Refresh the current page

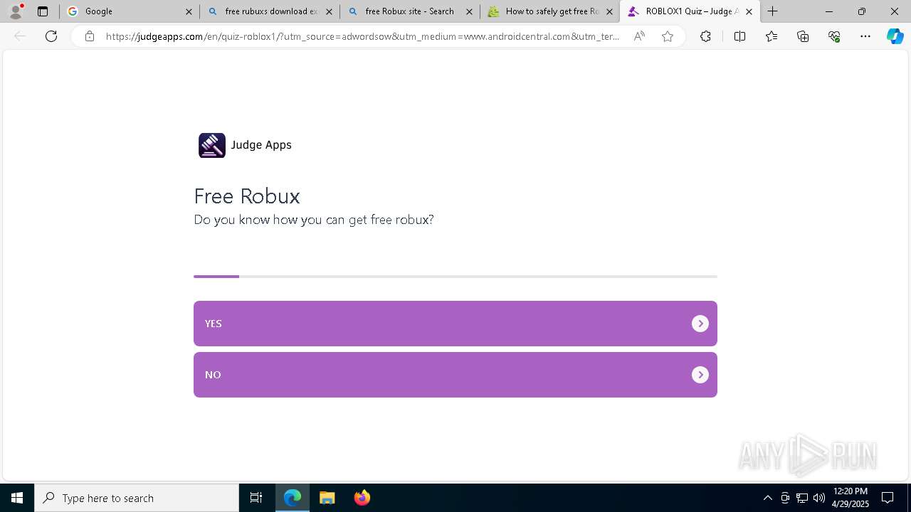pos(51,36)
